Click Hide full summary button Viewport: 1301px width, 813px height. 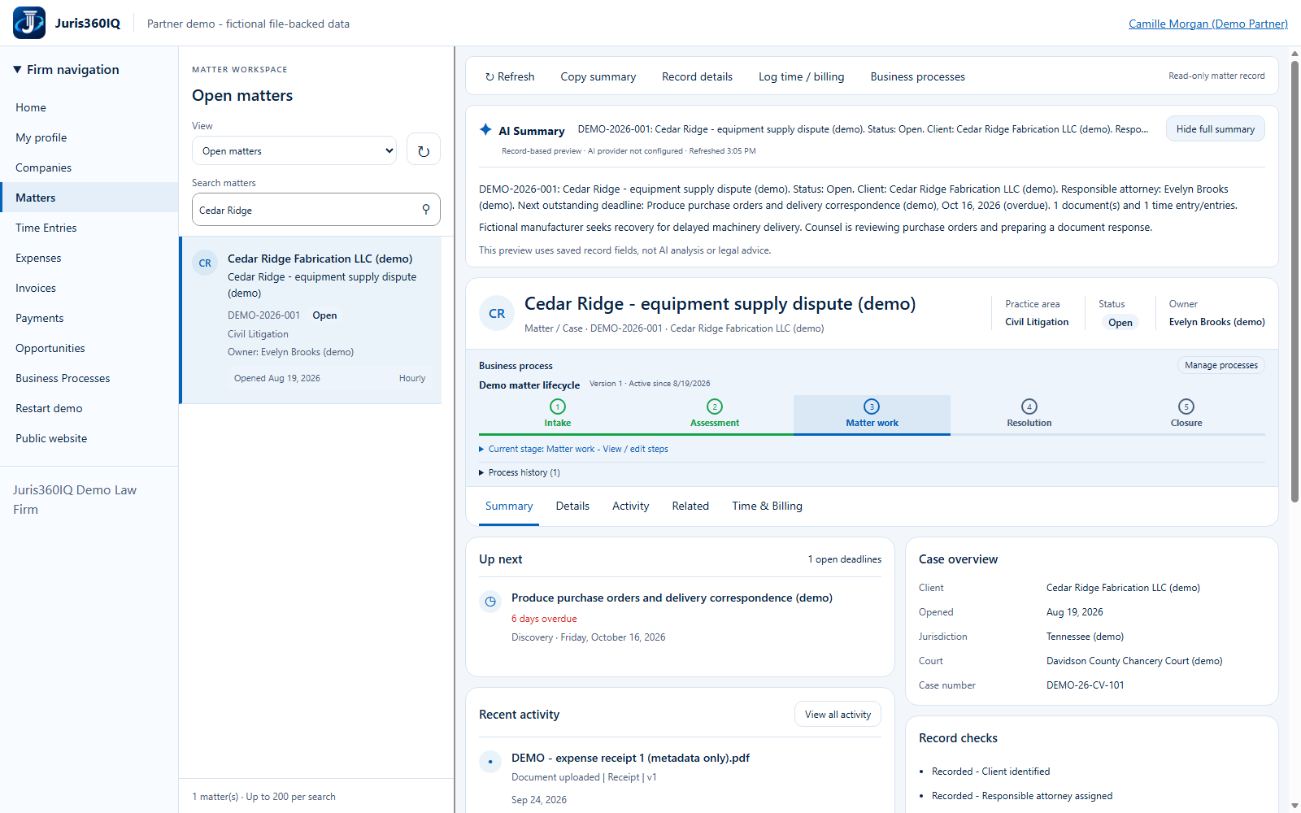point(1215,129)
